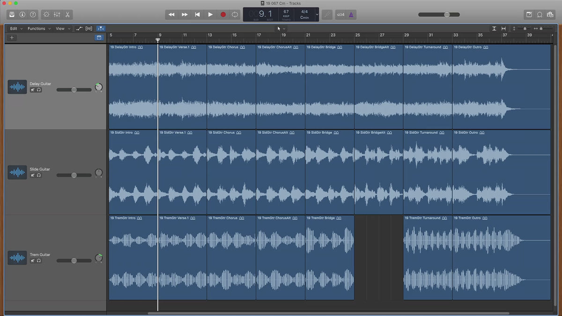Open the Functions dropdown menu
The image size is (562, 316).
[x=39, y=29]
